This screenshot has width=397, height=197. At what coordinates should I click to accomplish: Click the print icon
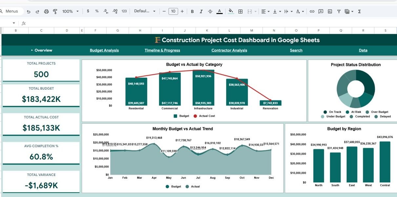[x=46, y=11]
